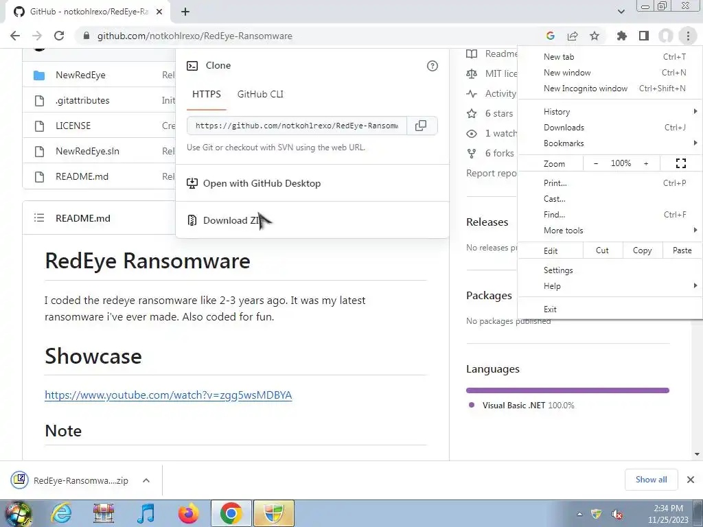Open the Extensions puzzle icon
The height and width of the screenshot is (527, 703).
point(622,36)
